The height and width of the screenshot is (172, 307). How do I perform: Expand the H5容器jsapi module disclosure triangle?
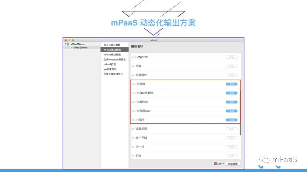tap(133, 111)
